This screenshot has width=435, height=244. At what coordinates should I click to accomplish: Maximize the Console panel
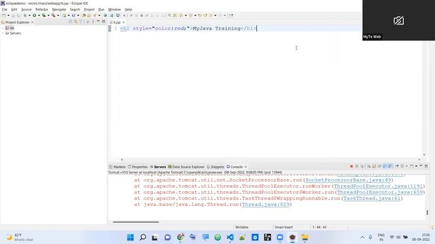tap(426, 166)
